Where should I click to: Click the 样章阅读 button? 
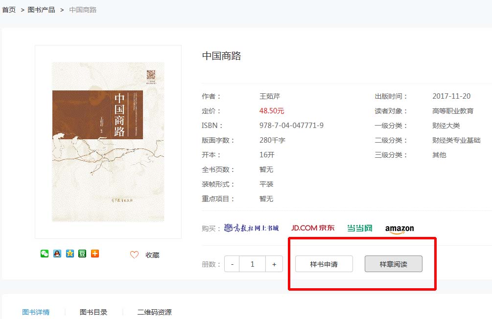point(394,264)
